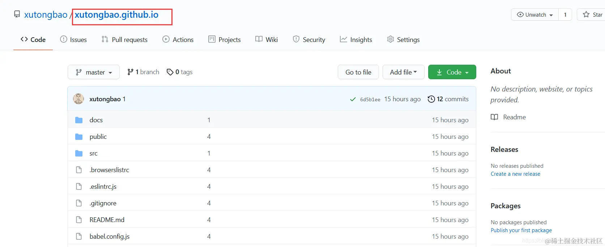The image size is (605, 247).
Task: Open the Issues tab
Action: point(73,39)
